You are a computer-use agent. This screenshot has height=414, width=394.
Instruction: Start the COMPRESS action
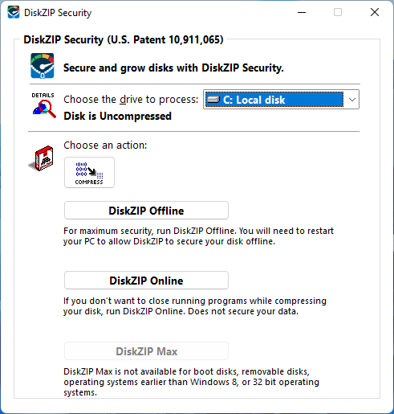[89, 172]
